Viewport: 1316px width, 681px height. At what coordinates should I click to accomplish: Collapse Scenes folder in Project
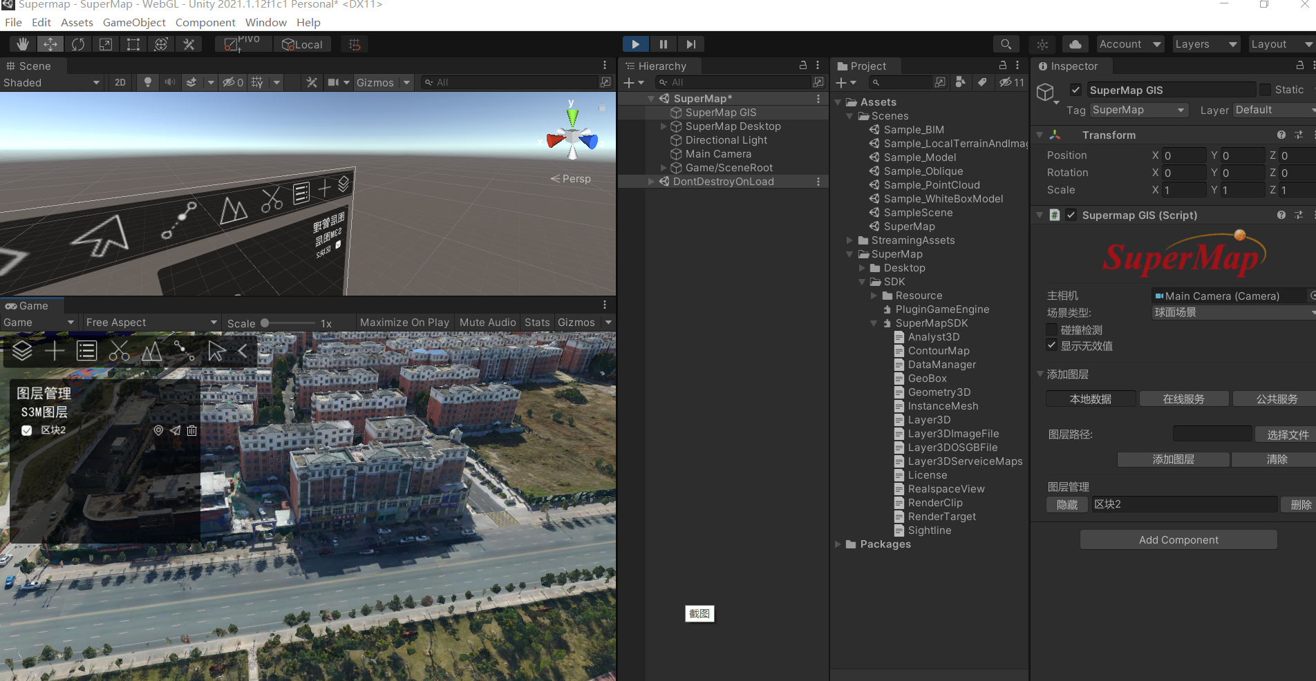click(x=850, y=116)
